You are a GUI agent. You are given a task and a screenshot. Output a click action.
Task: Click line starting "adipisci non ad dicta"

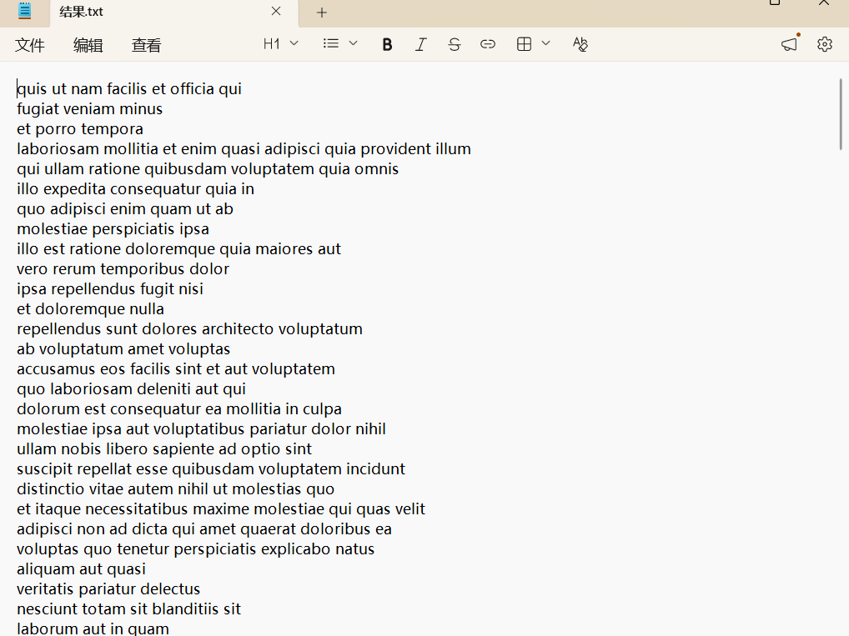tap(204, 529)
